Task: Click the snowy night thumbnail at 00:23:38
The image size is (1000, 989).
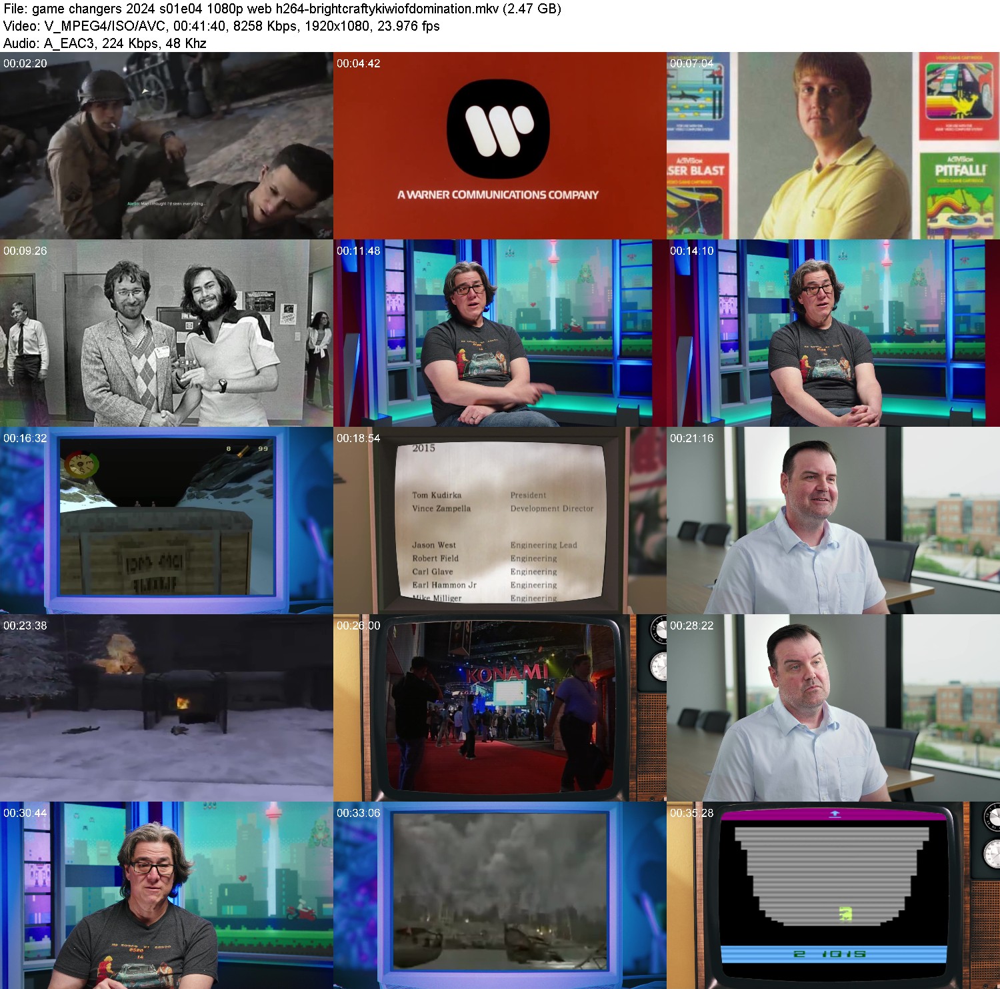Action: coord(167,708)
